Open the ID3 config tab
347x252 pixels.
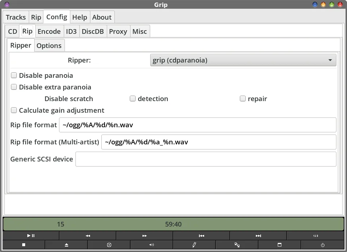(x=71, y=31)
